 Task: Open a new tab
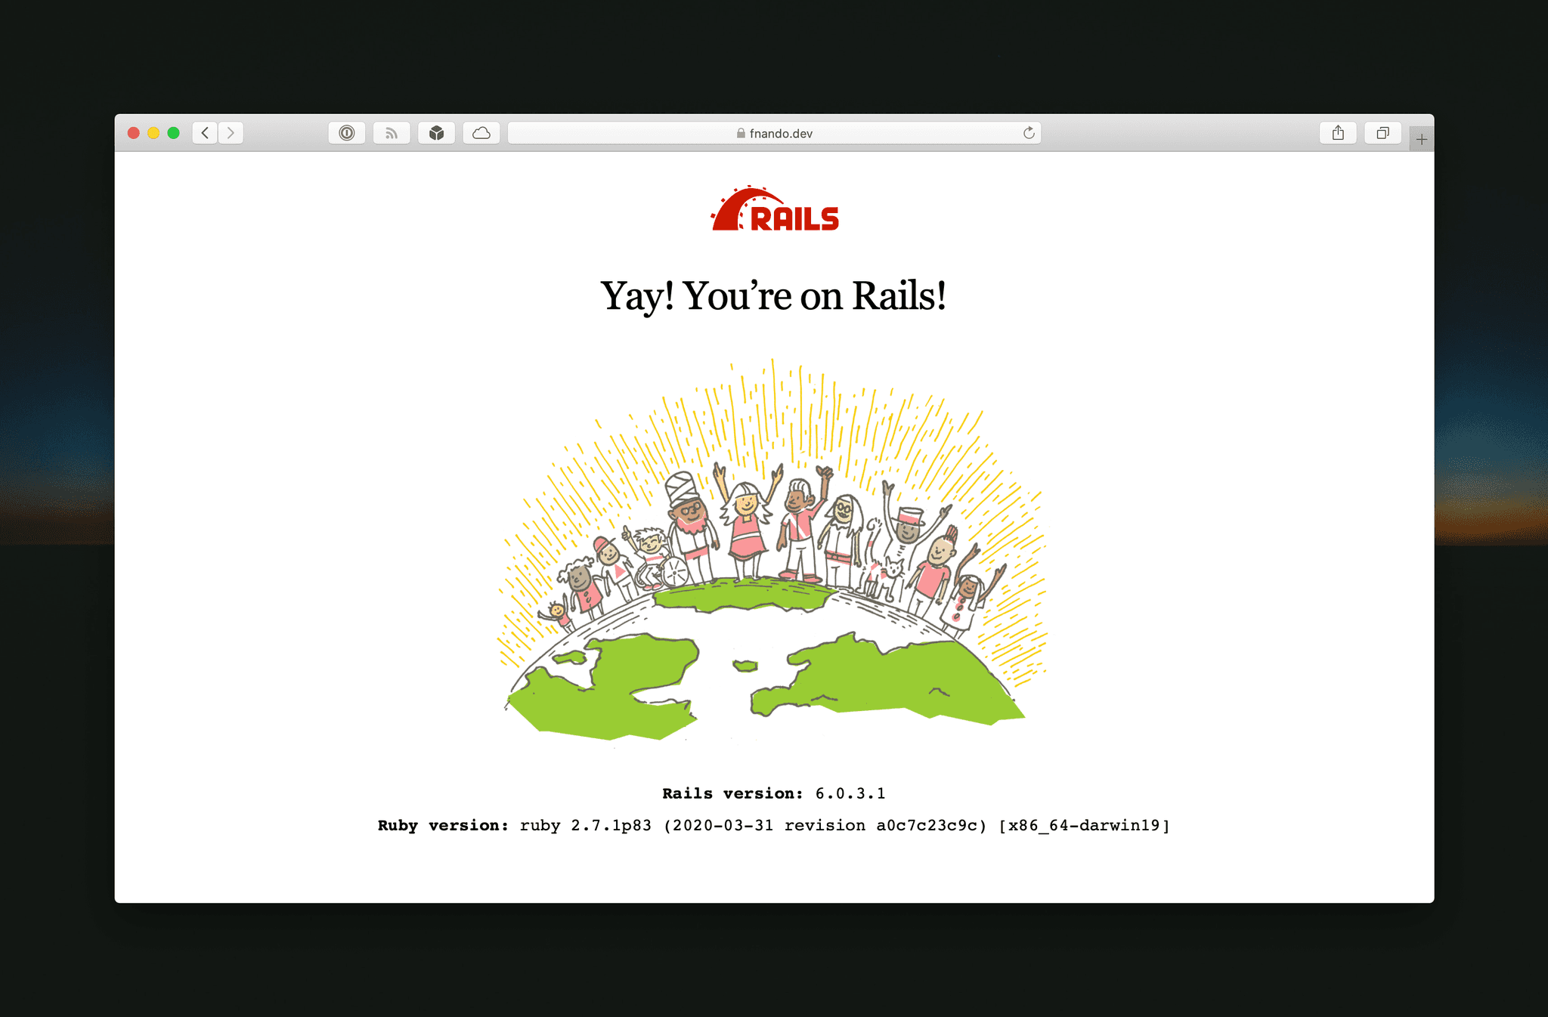point(1421,139)
